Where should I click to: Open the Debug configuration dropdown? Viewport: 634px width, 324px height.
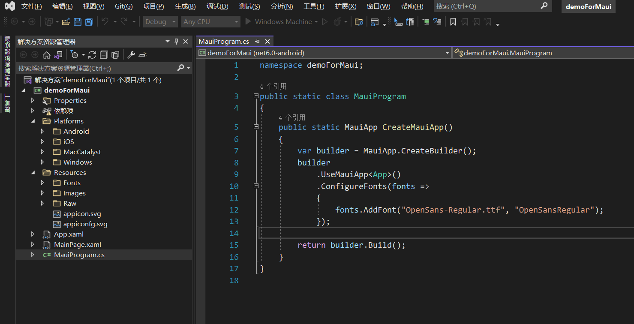click(x=160, y=22)
